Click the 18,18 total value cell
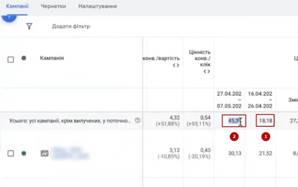 point(265,121)
